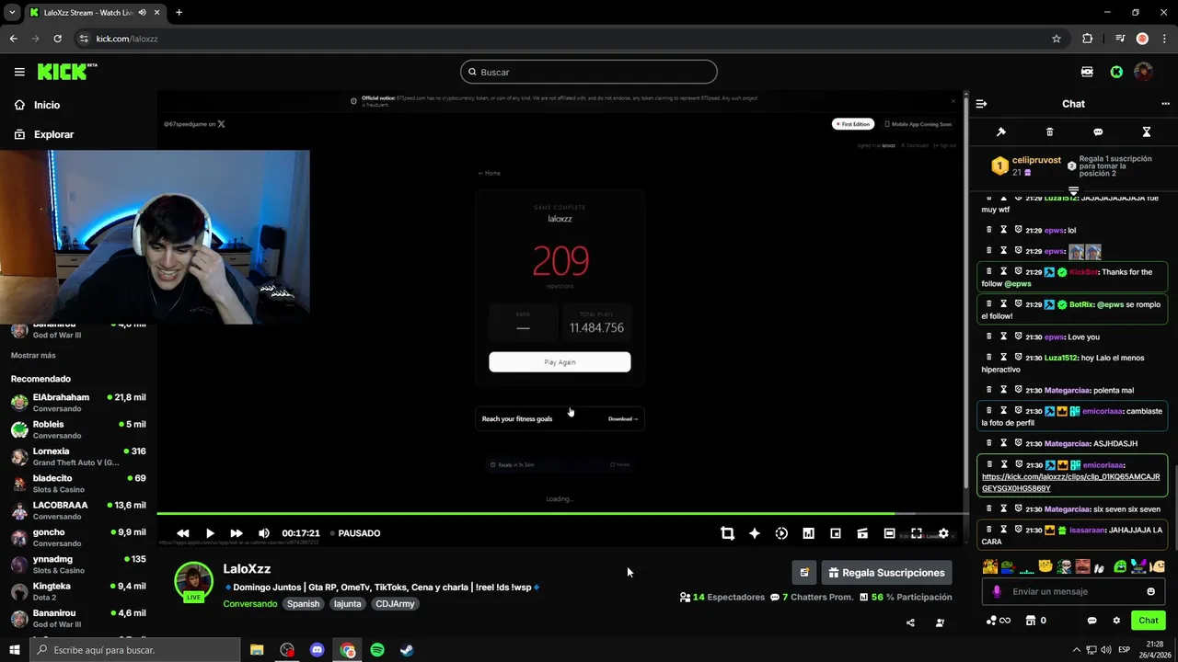Click the Kick logo

[x=66, y=72]
